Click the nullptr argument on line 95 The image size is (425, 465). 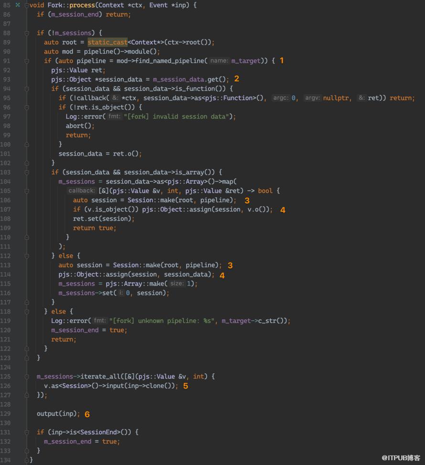click(336, 98)
